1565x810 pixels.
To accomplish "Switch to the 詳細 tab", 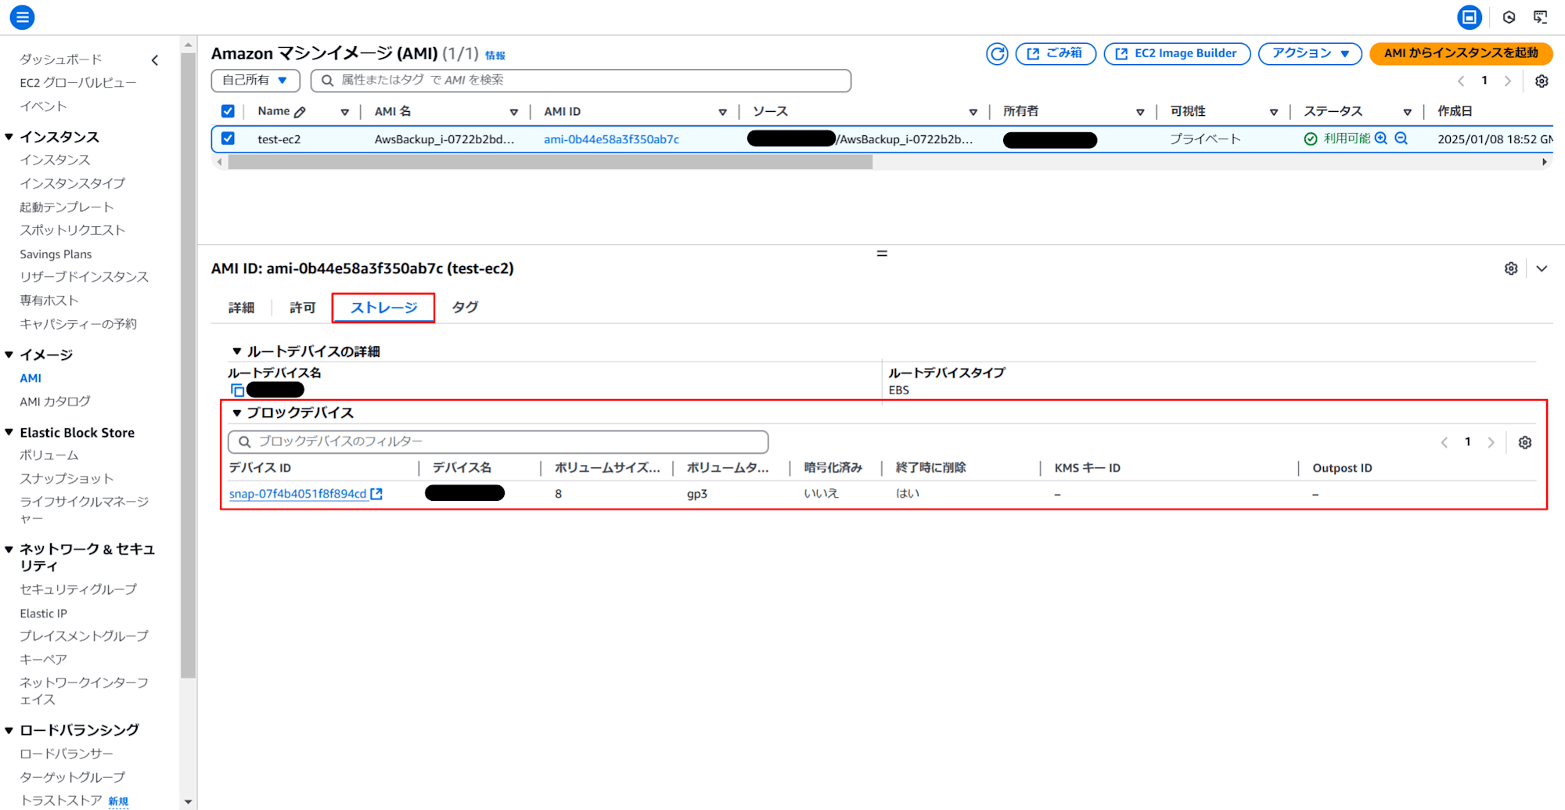I will coord(241,308).
